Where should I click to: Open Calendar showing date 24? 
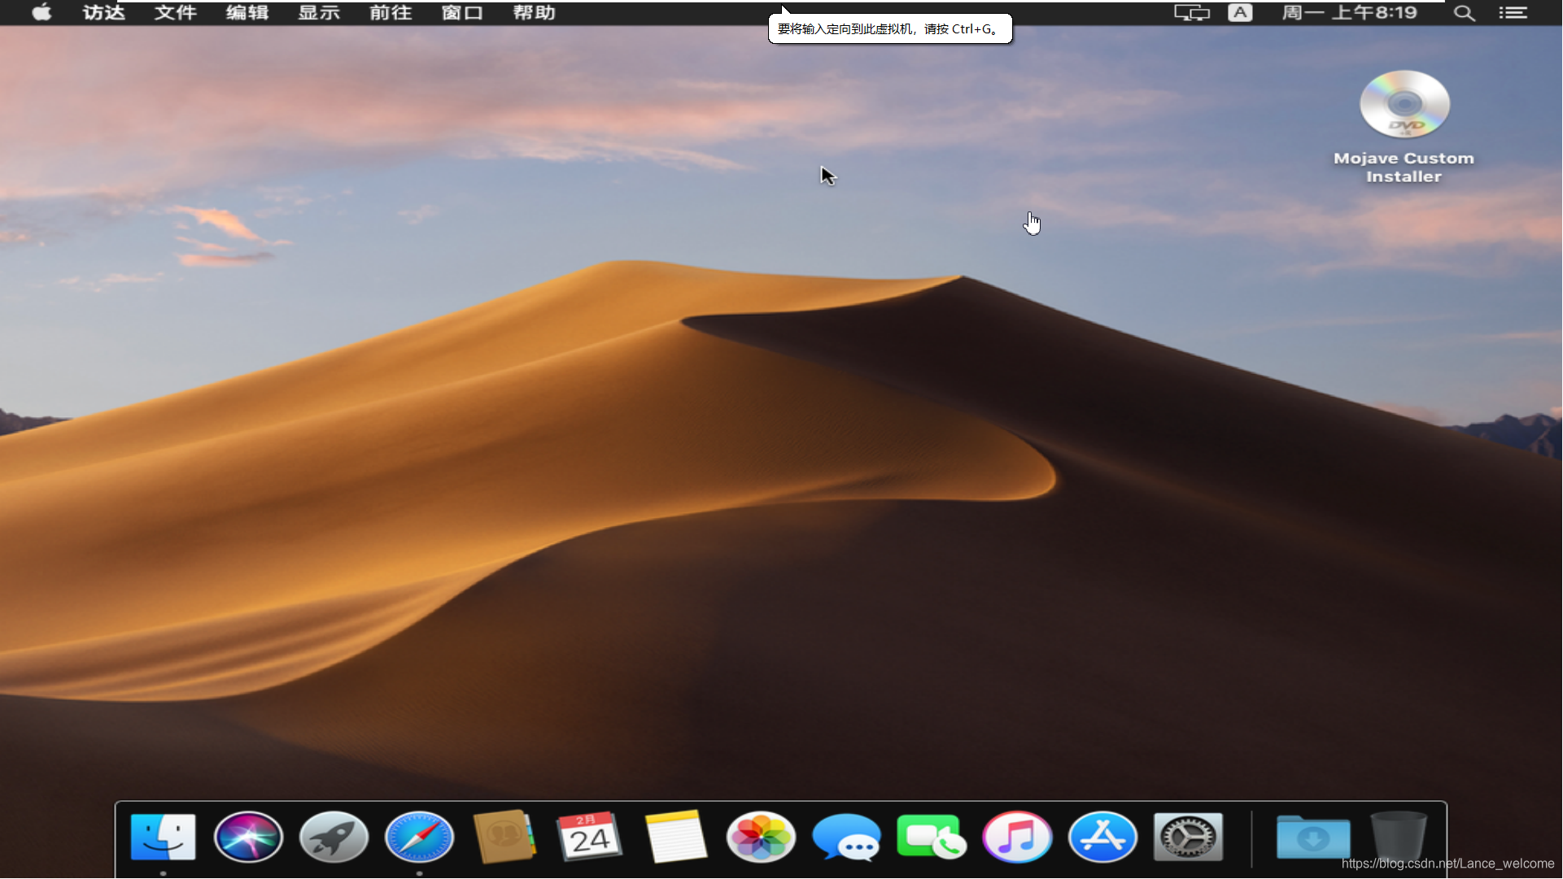[x=590, y=837]
